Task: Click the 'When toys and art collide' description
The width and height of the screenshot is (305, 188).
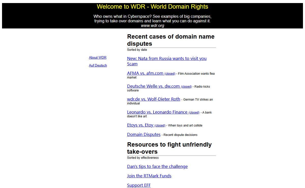Action: click(x=185, y=126)
